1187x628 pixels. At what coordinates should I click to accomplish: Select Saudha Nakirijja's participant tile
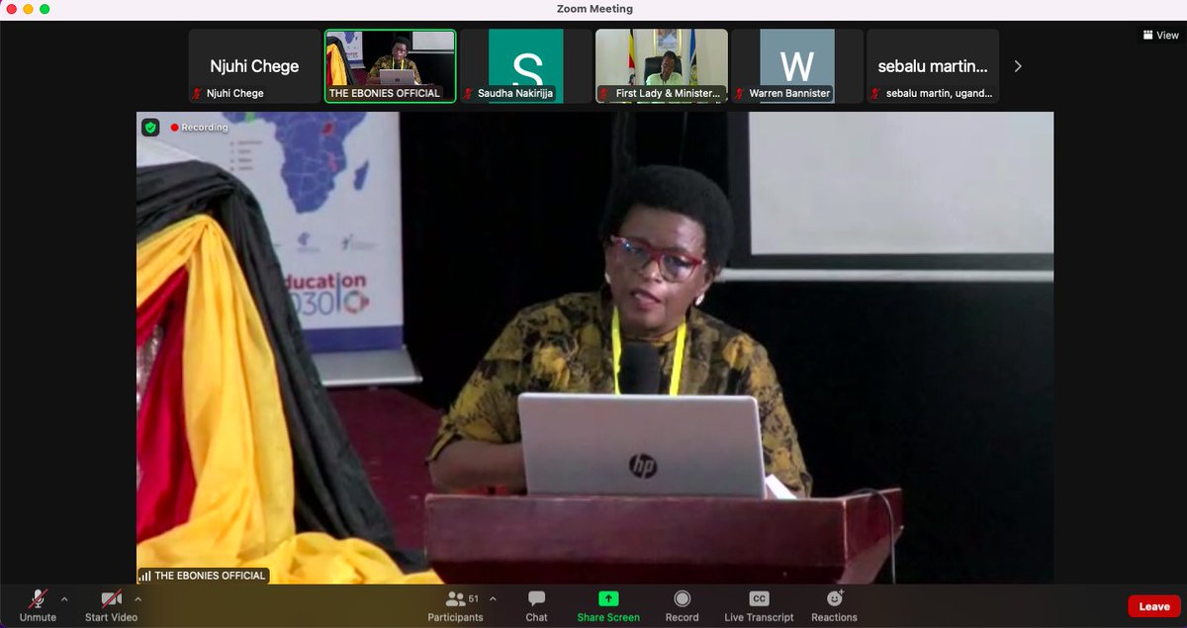[525, 65]
